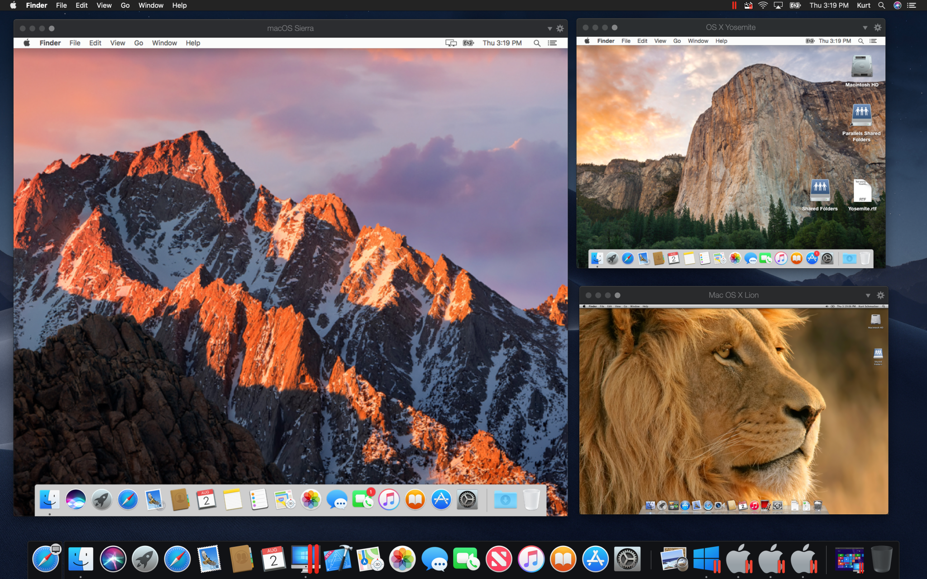
Task: Toggle the Wi-Fi status menu icon
Action: point(763,5)
